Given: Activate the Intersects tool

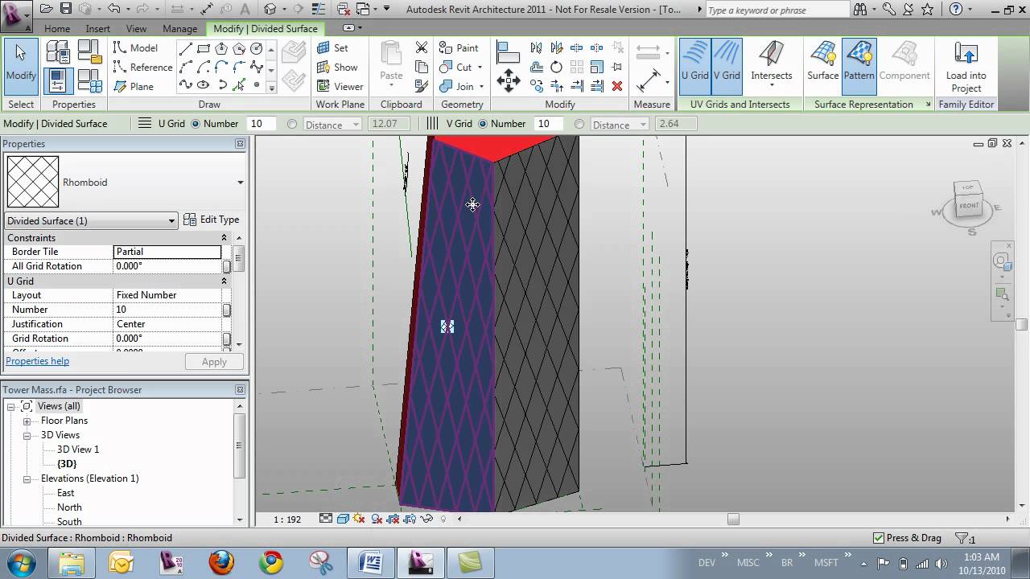Looking at the screenshot, I should pos(771,64).
